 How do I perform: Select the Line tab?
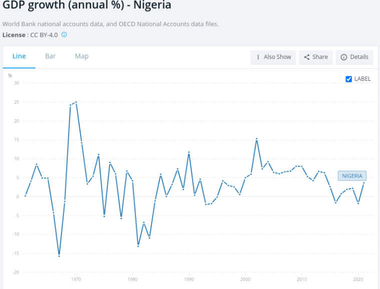pyautogui.click(x=19, y=56)
